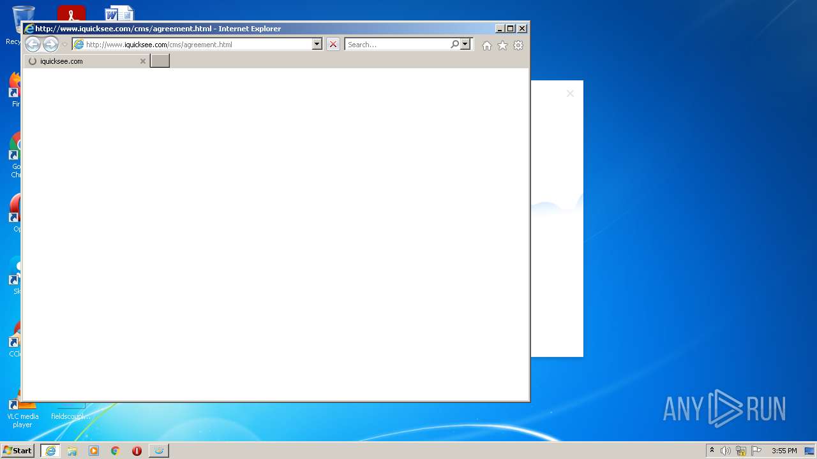This screenshot has width=817, height=459.
Task: Close the Internet Explorer window
Action: click(522, 29)
